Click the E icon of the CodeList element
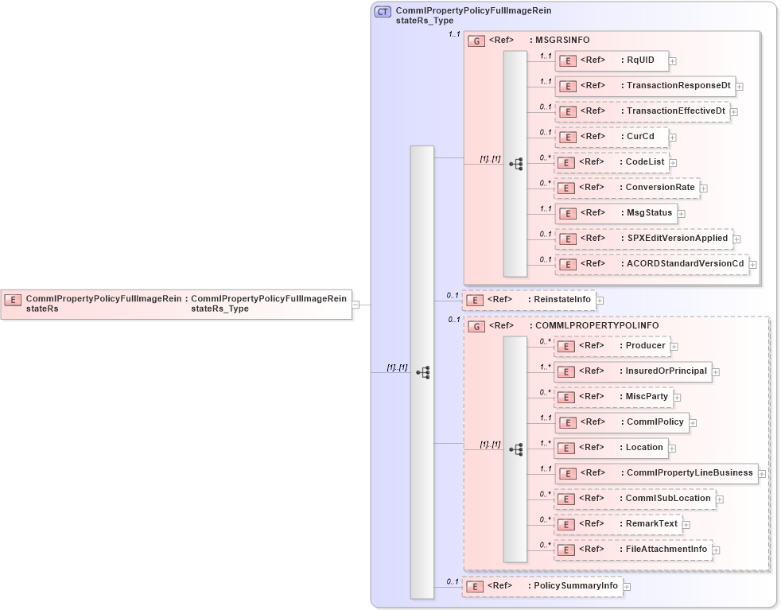 [x=568, y=162]
